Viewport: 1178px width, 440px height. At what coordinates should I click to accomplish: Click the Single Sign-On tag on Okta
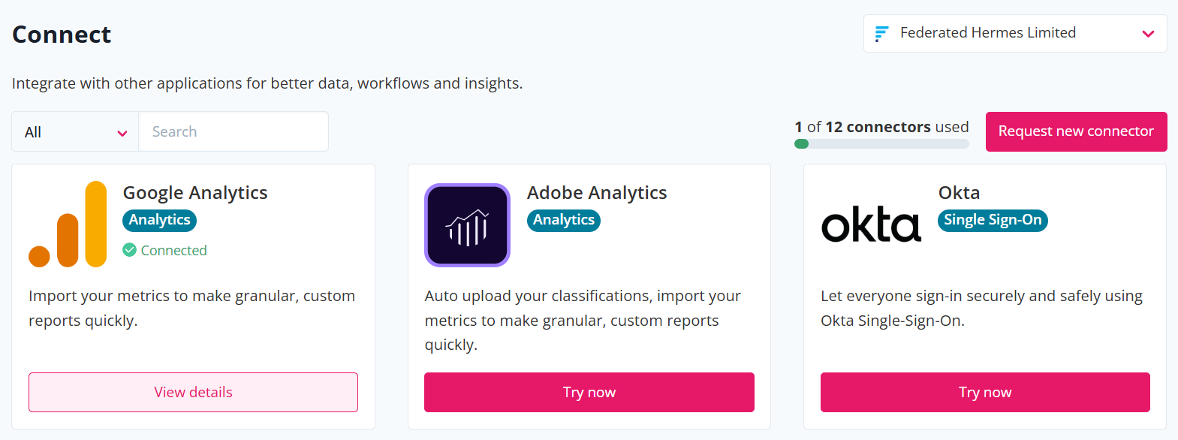[x=993, y=220]
